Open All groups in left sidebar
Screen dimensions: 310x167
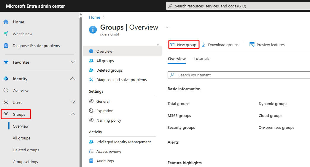point(21,138)
